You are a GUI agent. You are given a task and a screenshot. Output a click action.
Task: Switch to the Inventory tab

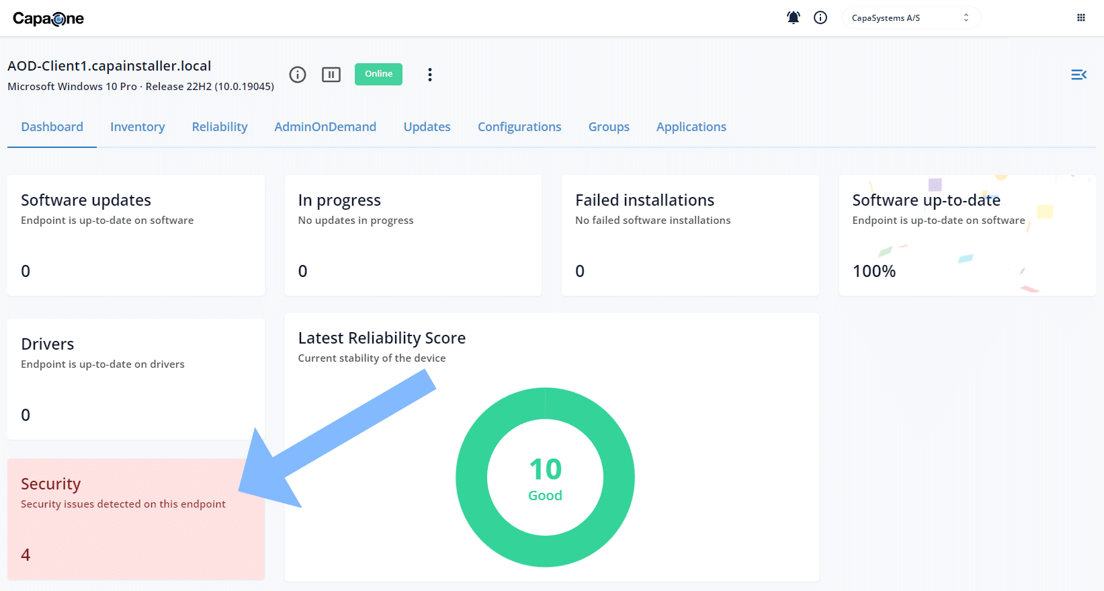[137, 127]
